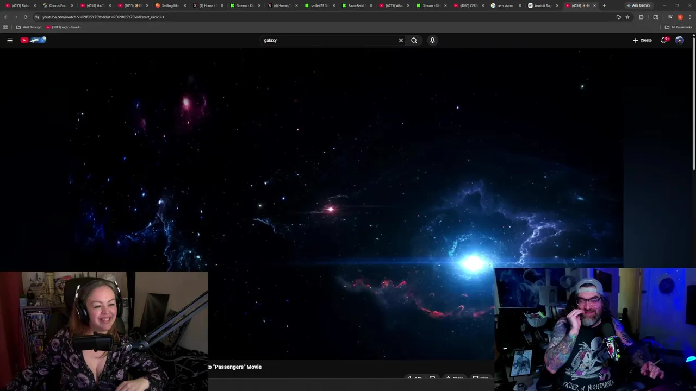696x391 pixels.
Task: Click the Ask Gemini button
Action: point(638,5)
